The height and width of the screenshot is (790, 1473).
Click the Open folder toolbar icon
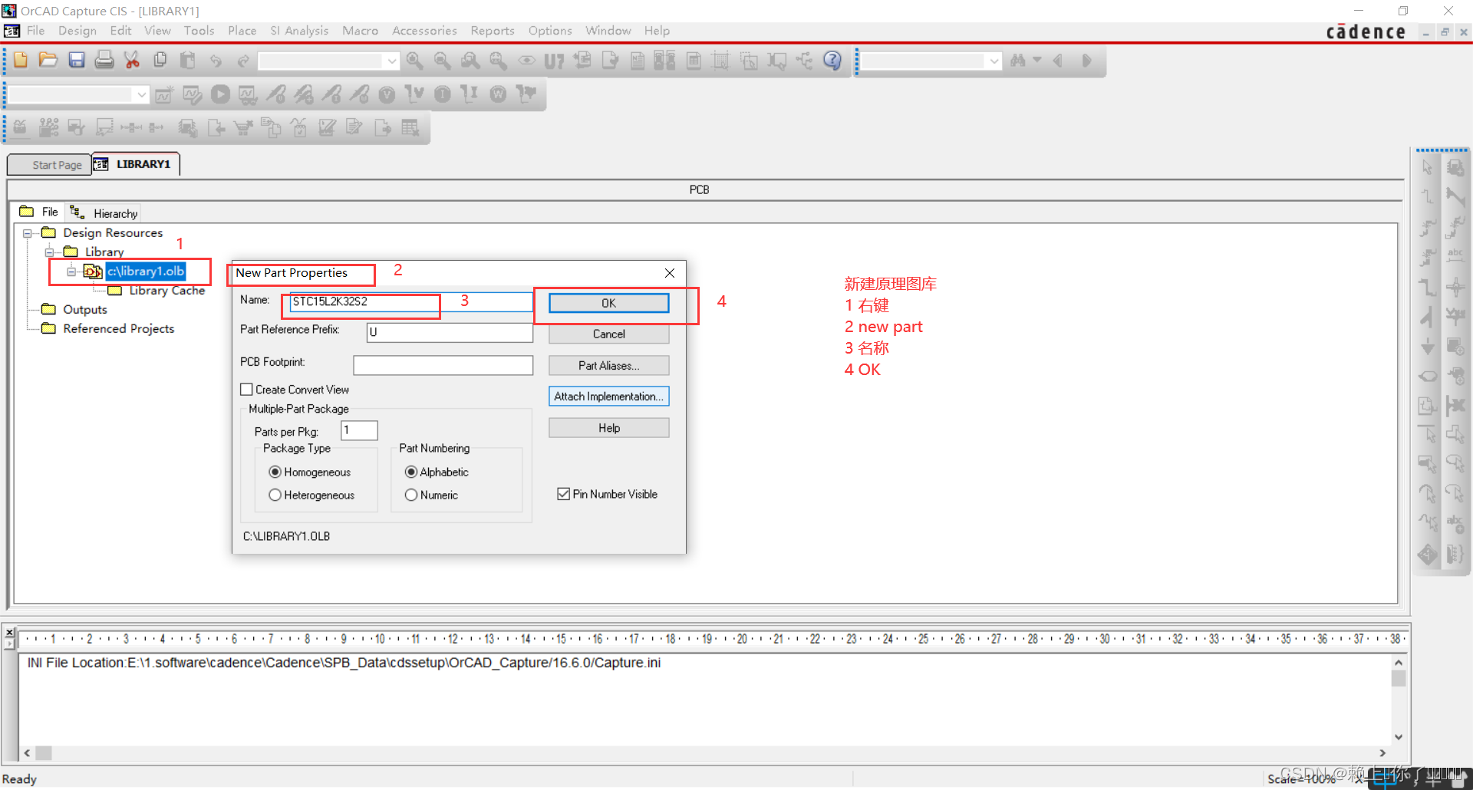[48, 60]
